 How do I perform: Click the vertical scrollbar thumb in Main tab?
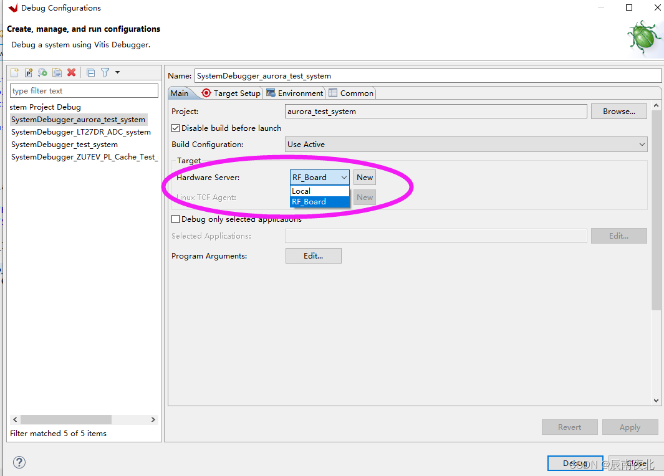coord(656,211)
